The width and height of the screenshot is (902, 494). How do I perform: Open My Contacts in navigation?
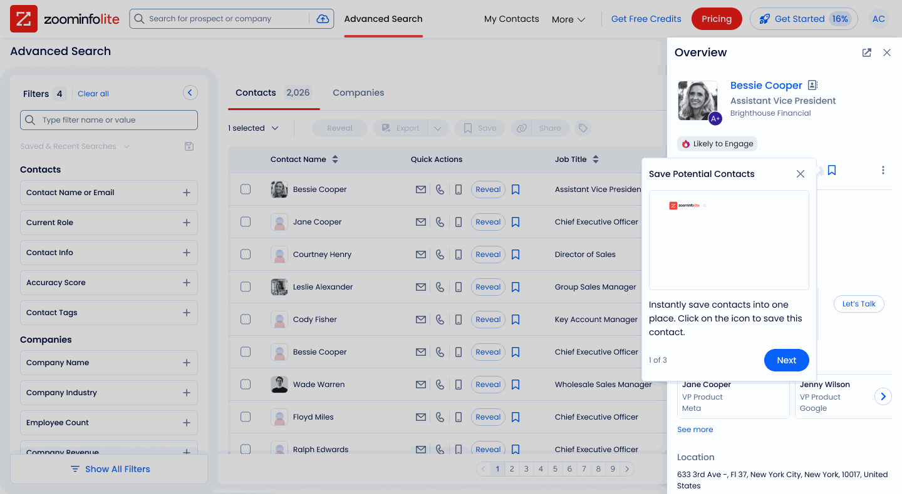coord(512,19)
